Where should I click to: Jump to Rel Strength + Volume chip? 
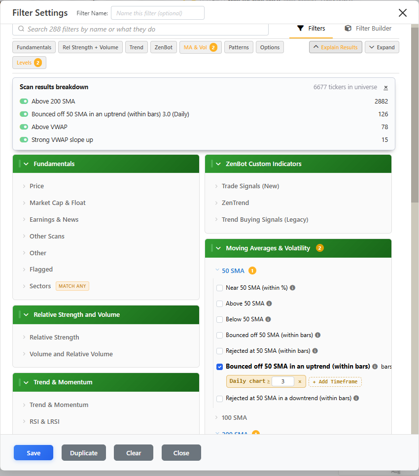[90, 47]
